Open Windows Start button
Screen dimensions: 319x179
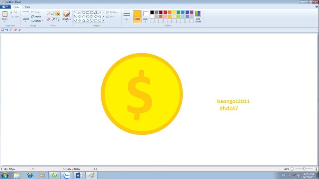[x=5, y=175]
